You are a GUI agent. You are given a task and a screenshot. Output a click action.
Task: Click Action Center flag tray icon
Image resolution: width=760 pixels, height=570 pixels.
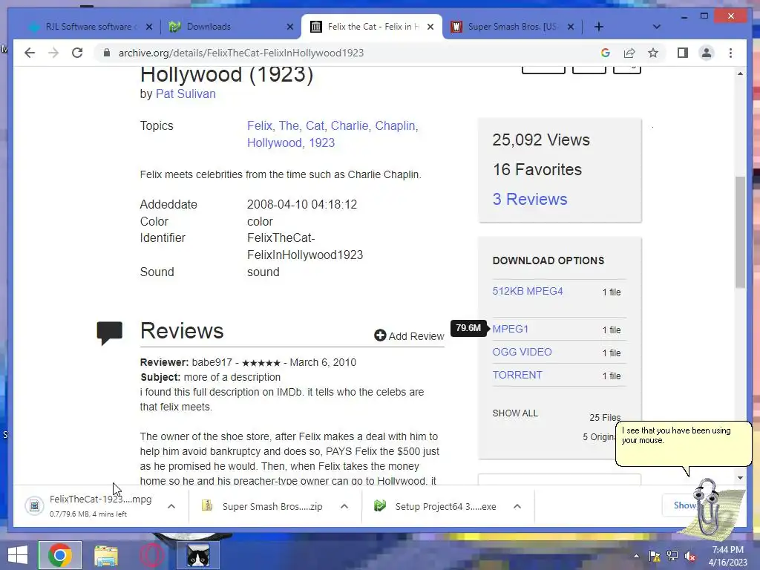coord(654,556)
